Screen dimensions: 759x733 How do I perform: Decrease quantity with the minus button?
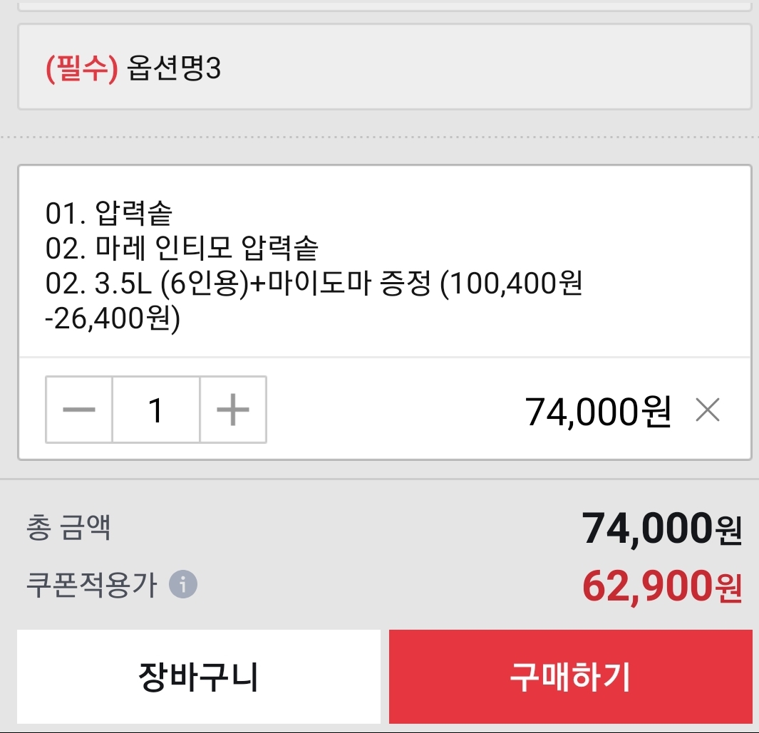(78, 410)
